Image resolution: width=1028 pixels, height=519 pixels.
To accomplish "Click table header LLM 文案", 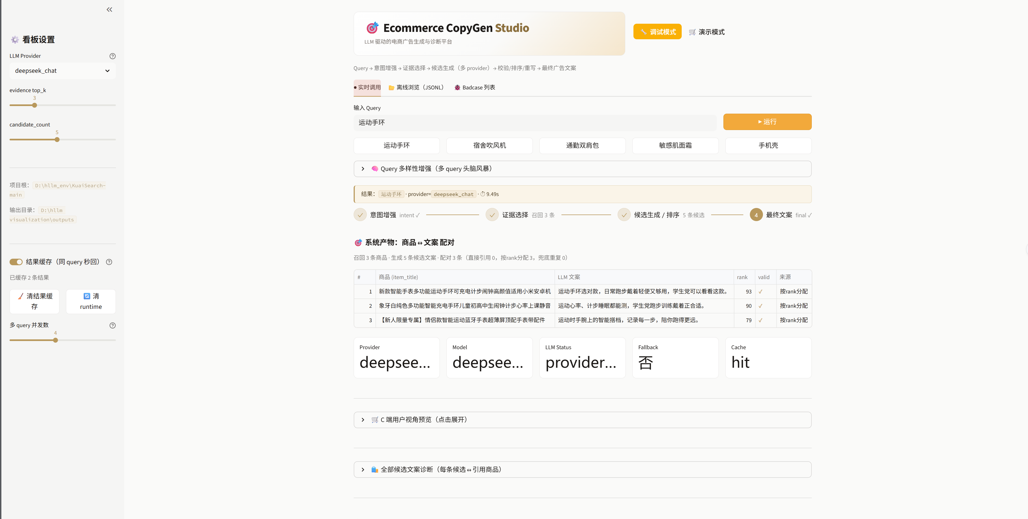I will pos(644,277).
